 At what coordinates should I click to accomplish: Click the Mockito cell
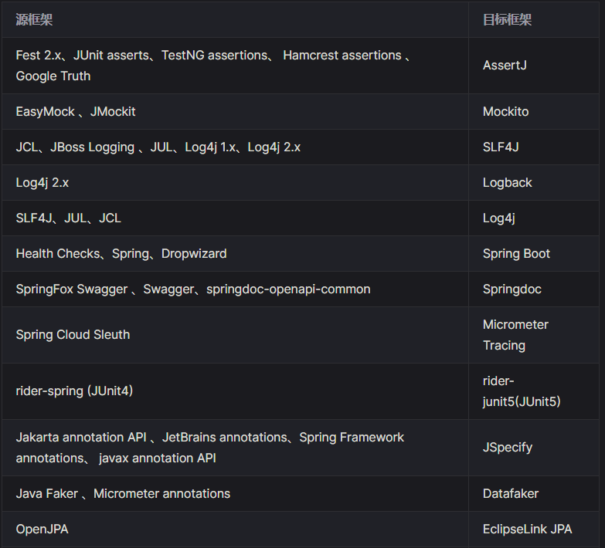(534, 111)
